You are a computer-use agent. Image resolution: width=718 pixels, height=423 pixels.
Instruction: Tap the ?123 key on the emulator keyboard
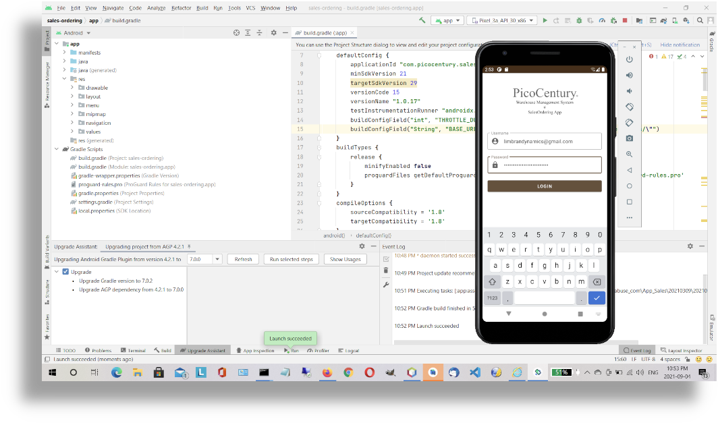pyautogui.click(x=492, y=298)
